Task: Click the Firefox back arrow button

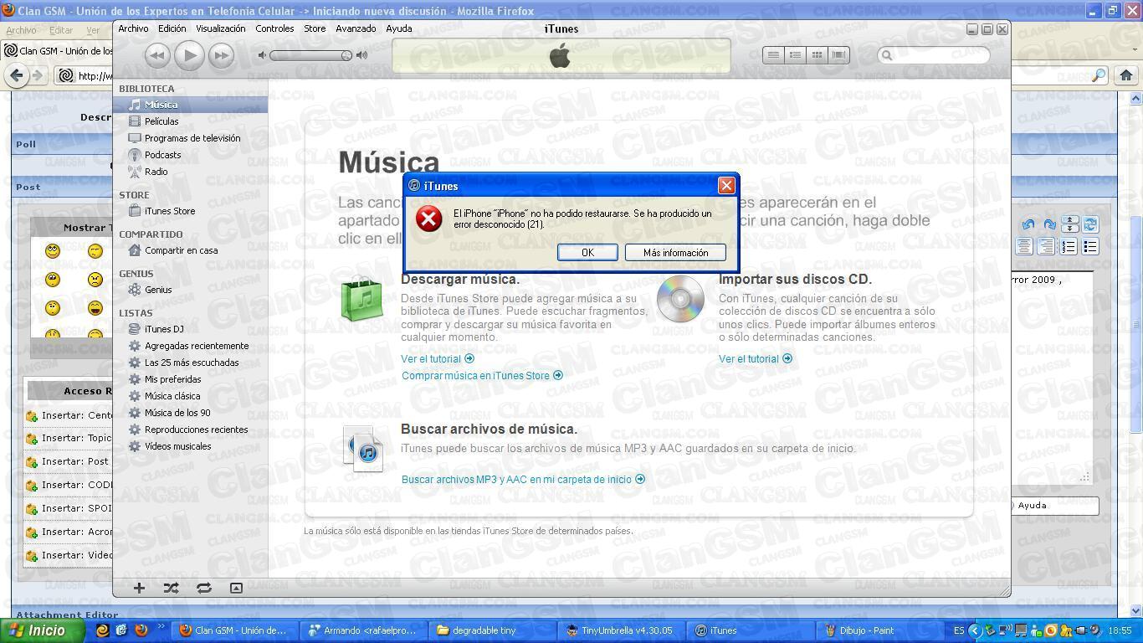Action: (17, 75)
